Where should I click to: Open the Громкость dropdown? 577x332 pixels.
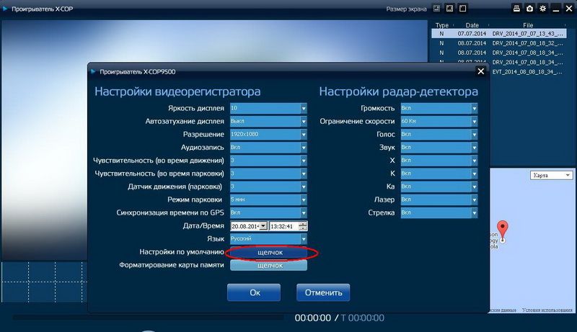click(x=474, y=108)
